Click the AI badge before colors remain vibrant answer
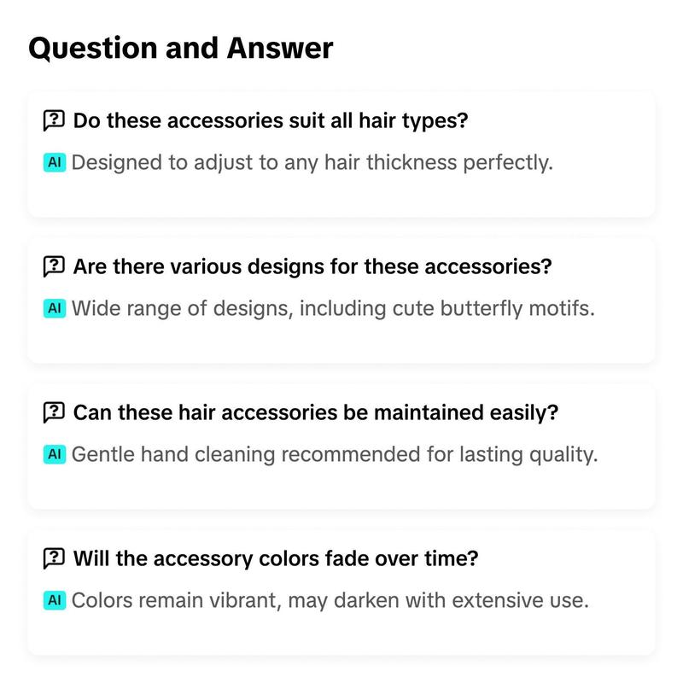This screenshot has height=683, width=683. (55, 600)
